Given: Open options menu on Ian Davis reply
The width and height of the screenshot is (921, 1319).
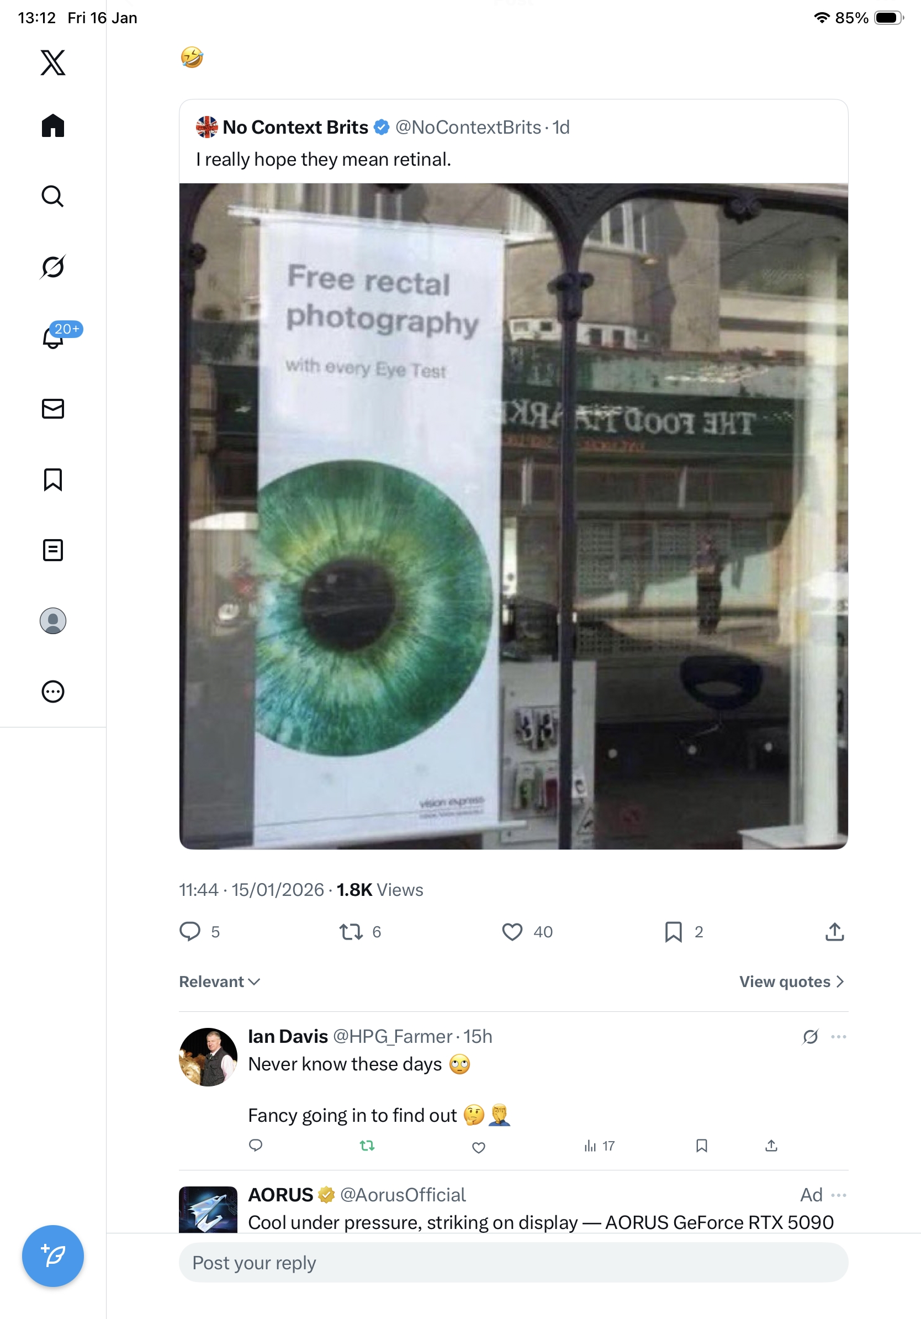Looking at the screenshot, I should [x=838, y=1037].
